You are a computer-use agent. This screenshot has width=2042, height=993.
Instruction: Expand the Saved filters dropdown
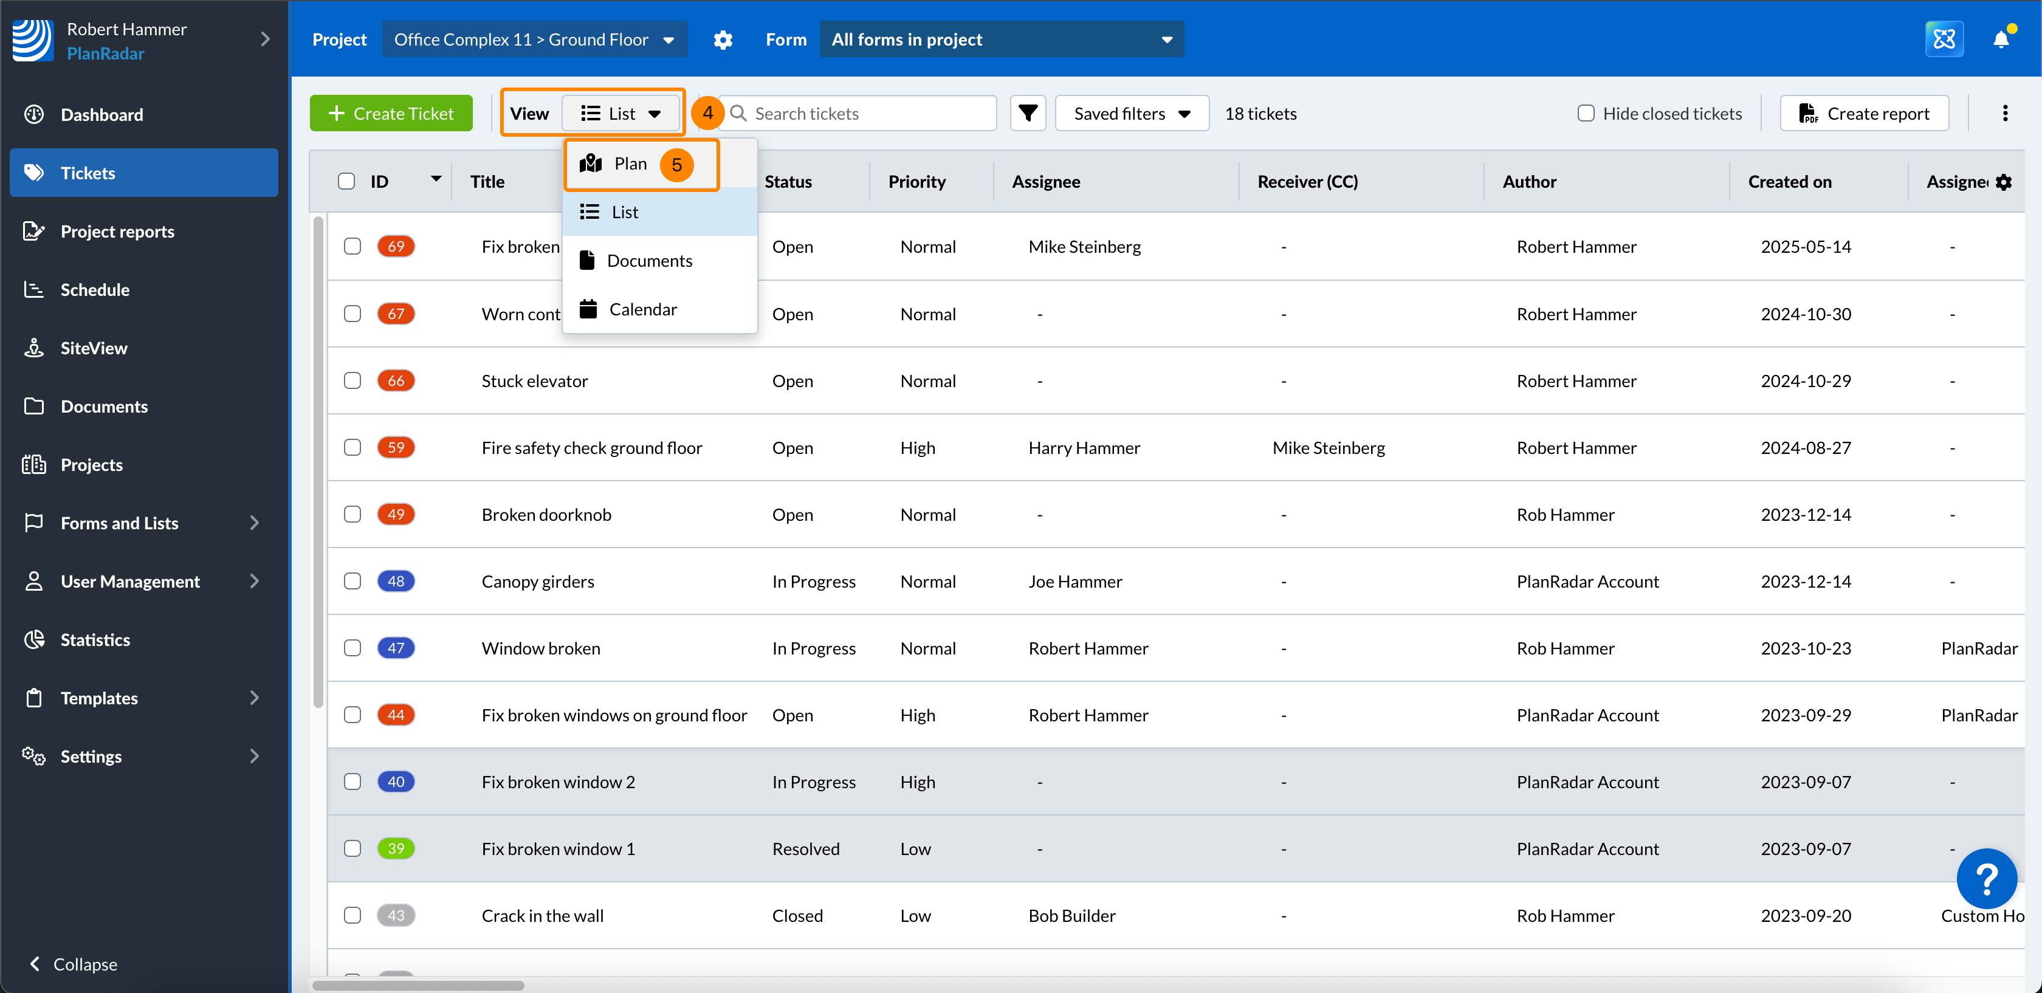[x=1131, y=113]
